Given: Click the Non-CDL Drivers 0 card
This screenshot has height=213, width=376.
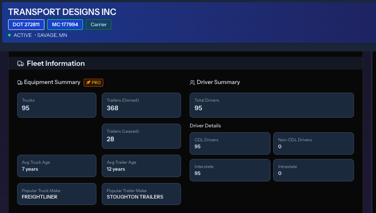Looking at the screenshot, I should coord(313,143).
